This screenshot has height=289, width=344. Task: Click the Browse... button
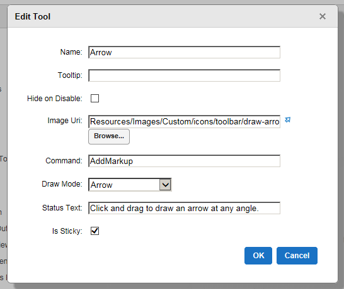pos(109,136)
